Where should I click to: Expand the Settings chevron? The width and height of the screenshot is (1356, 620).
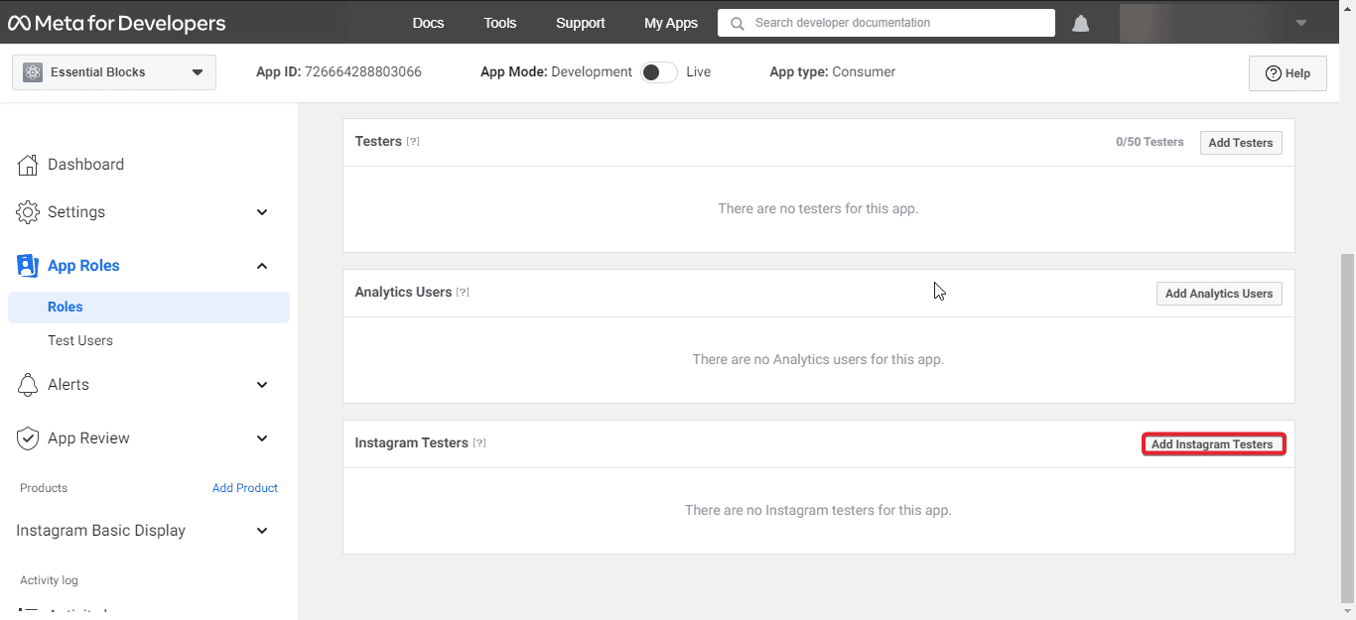click(262, 212)
